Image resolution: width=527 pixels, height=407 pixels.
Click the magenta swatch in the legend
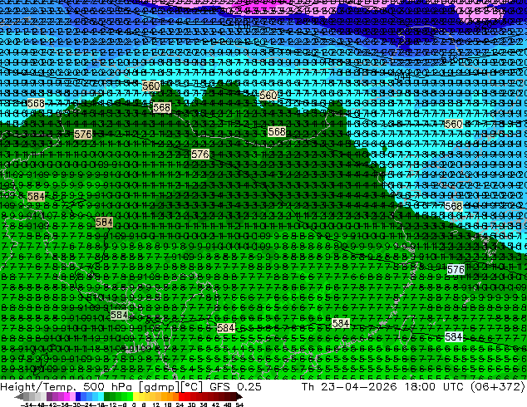point(66,396)
